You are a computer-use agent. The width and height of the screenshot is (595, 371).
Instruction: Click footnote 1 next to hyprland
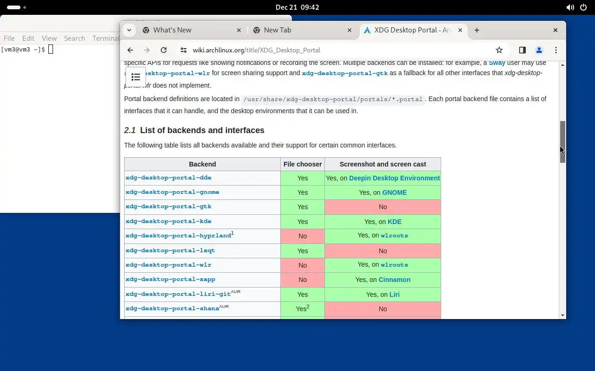coord(232,233)
